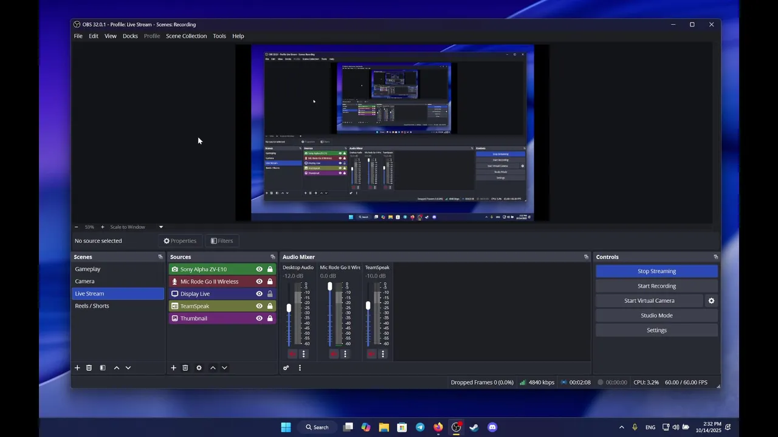Image resolution: width=778 pixels, height=437 pixels.
Task: Hide the Mic Rode Go II Wireless source
Action: pyautogui.click(x=260, y=282)
